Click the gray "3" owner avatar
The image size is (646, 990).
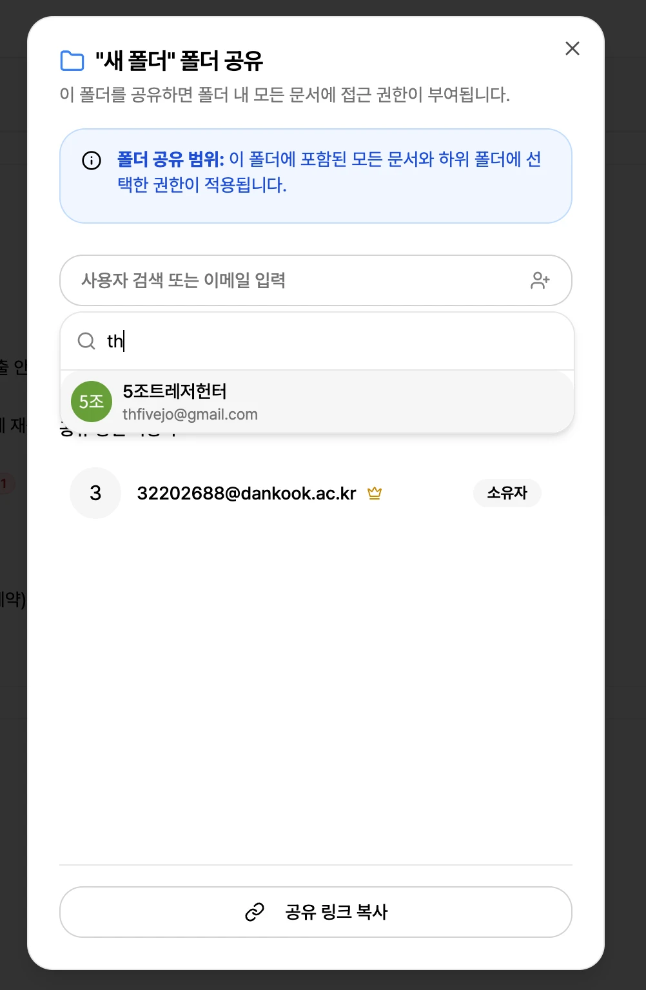(x=95, y=493)
